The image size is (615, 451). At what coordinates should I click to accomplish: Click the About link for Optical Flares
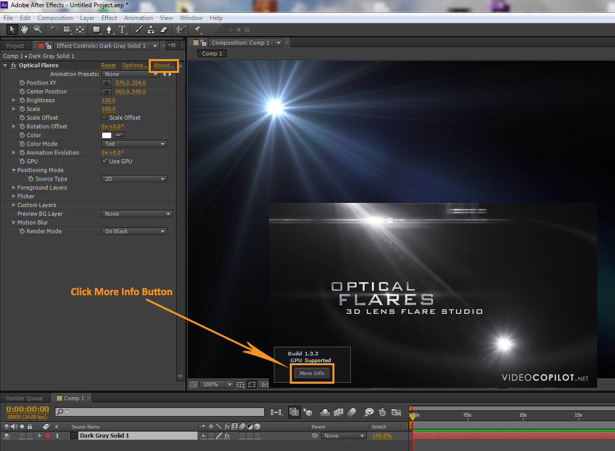point(164,65)
